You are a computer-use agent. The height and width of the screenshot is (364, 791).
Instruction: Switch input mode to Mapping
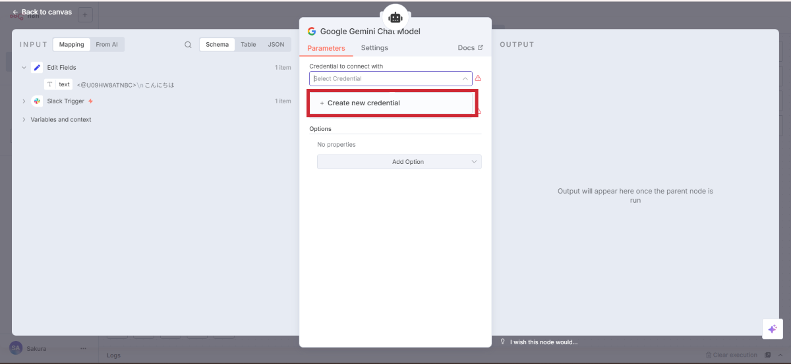click(x=71, y=45)
